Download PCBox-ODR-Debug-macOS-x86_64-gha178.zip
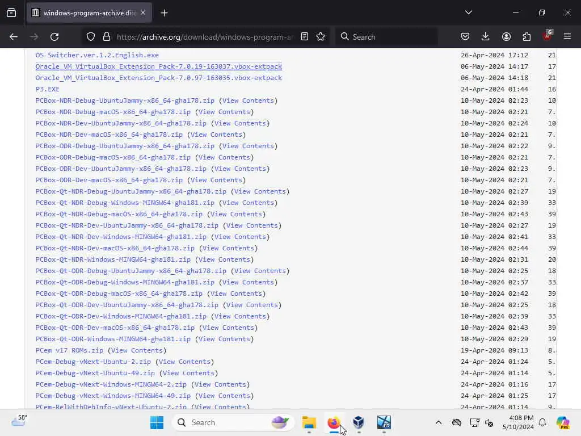581x436 pixels. (x=113, y=157)
